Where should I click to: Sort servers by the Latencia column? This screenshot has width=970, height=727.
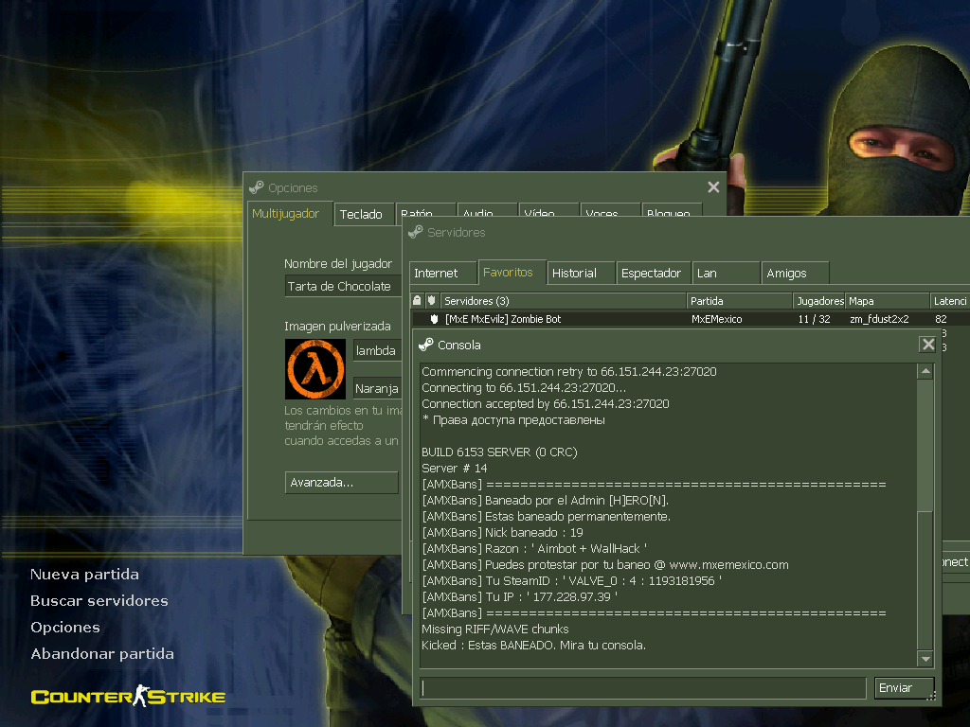click(x=949, y=301)
